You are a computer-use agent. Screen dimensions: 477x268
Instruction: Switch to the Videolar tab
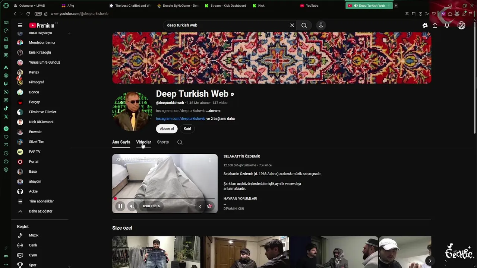[x=143, y=142]
